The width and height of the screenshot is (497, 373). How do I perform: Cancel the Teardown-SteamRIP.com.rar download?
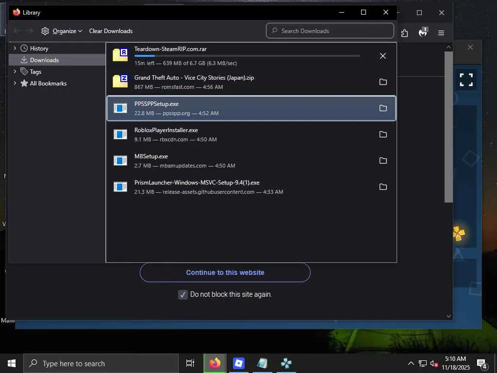(383, 56)
